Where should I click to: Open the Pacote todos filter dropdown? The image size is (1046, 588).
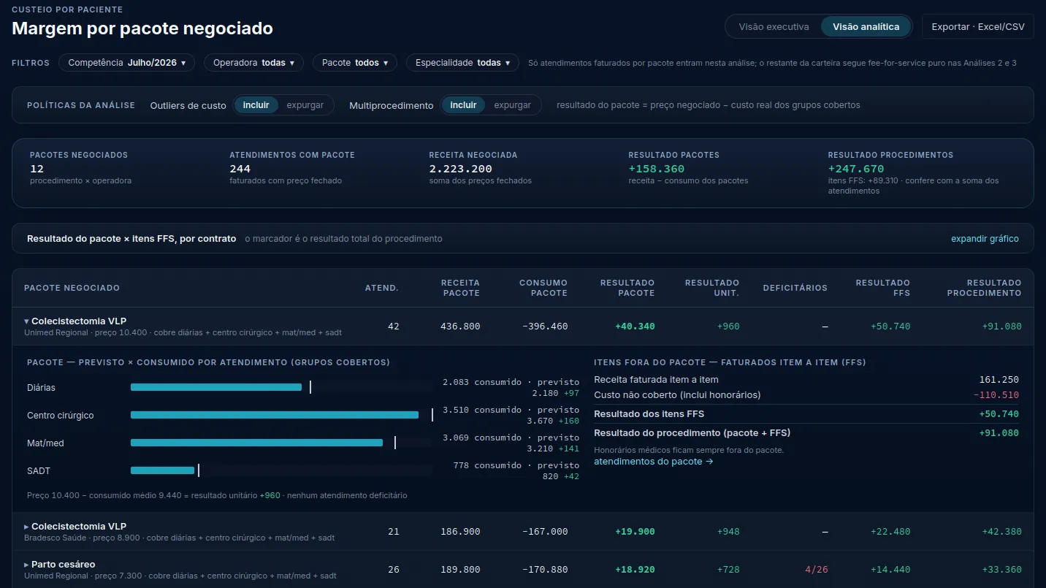(x=355, y=63)
